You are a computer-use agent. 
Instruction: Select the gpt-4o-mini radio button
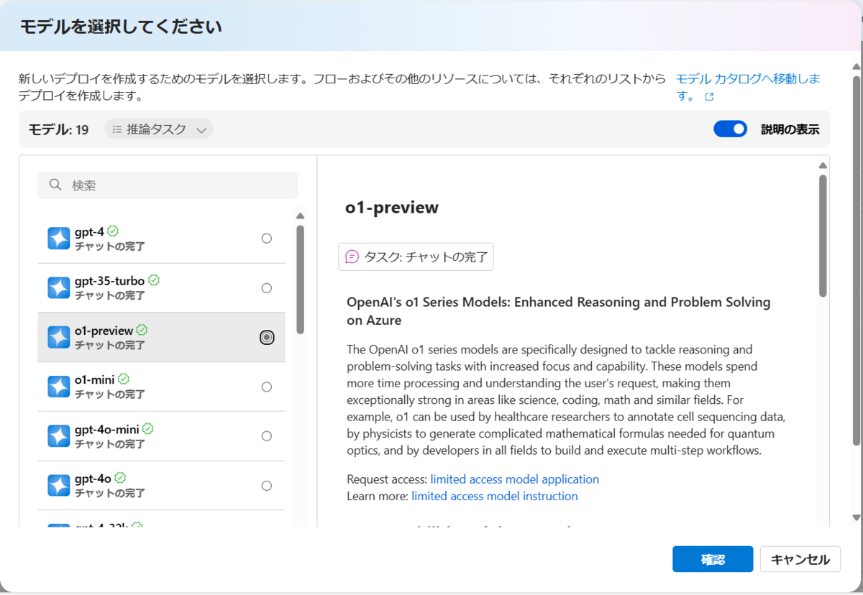pos(267,436)
